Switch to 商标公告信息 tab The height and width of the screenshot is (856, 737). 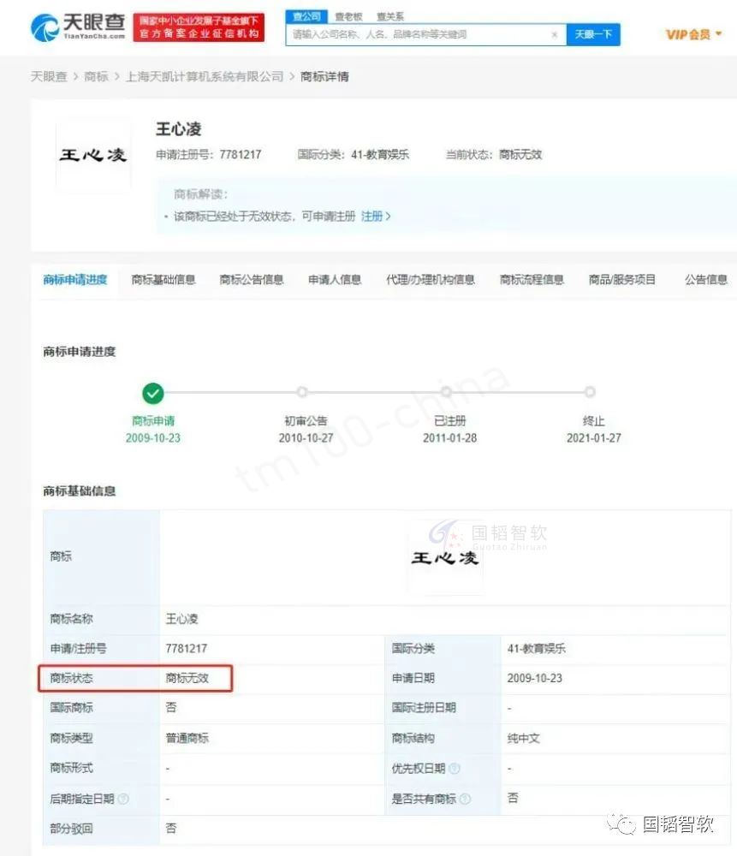(251, 280)
